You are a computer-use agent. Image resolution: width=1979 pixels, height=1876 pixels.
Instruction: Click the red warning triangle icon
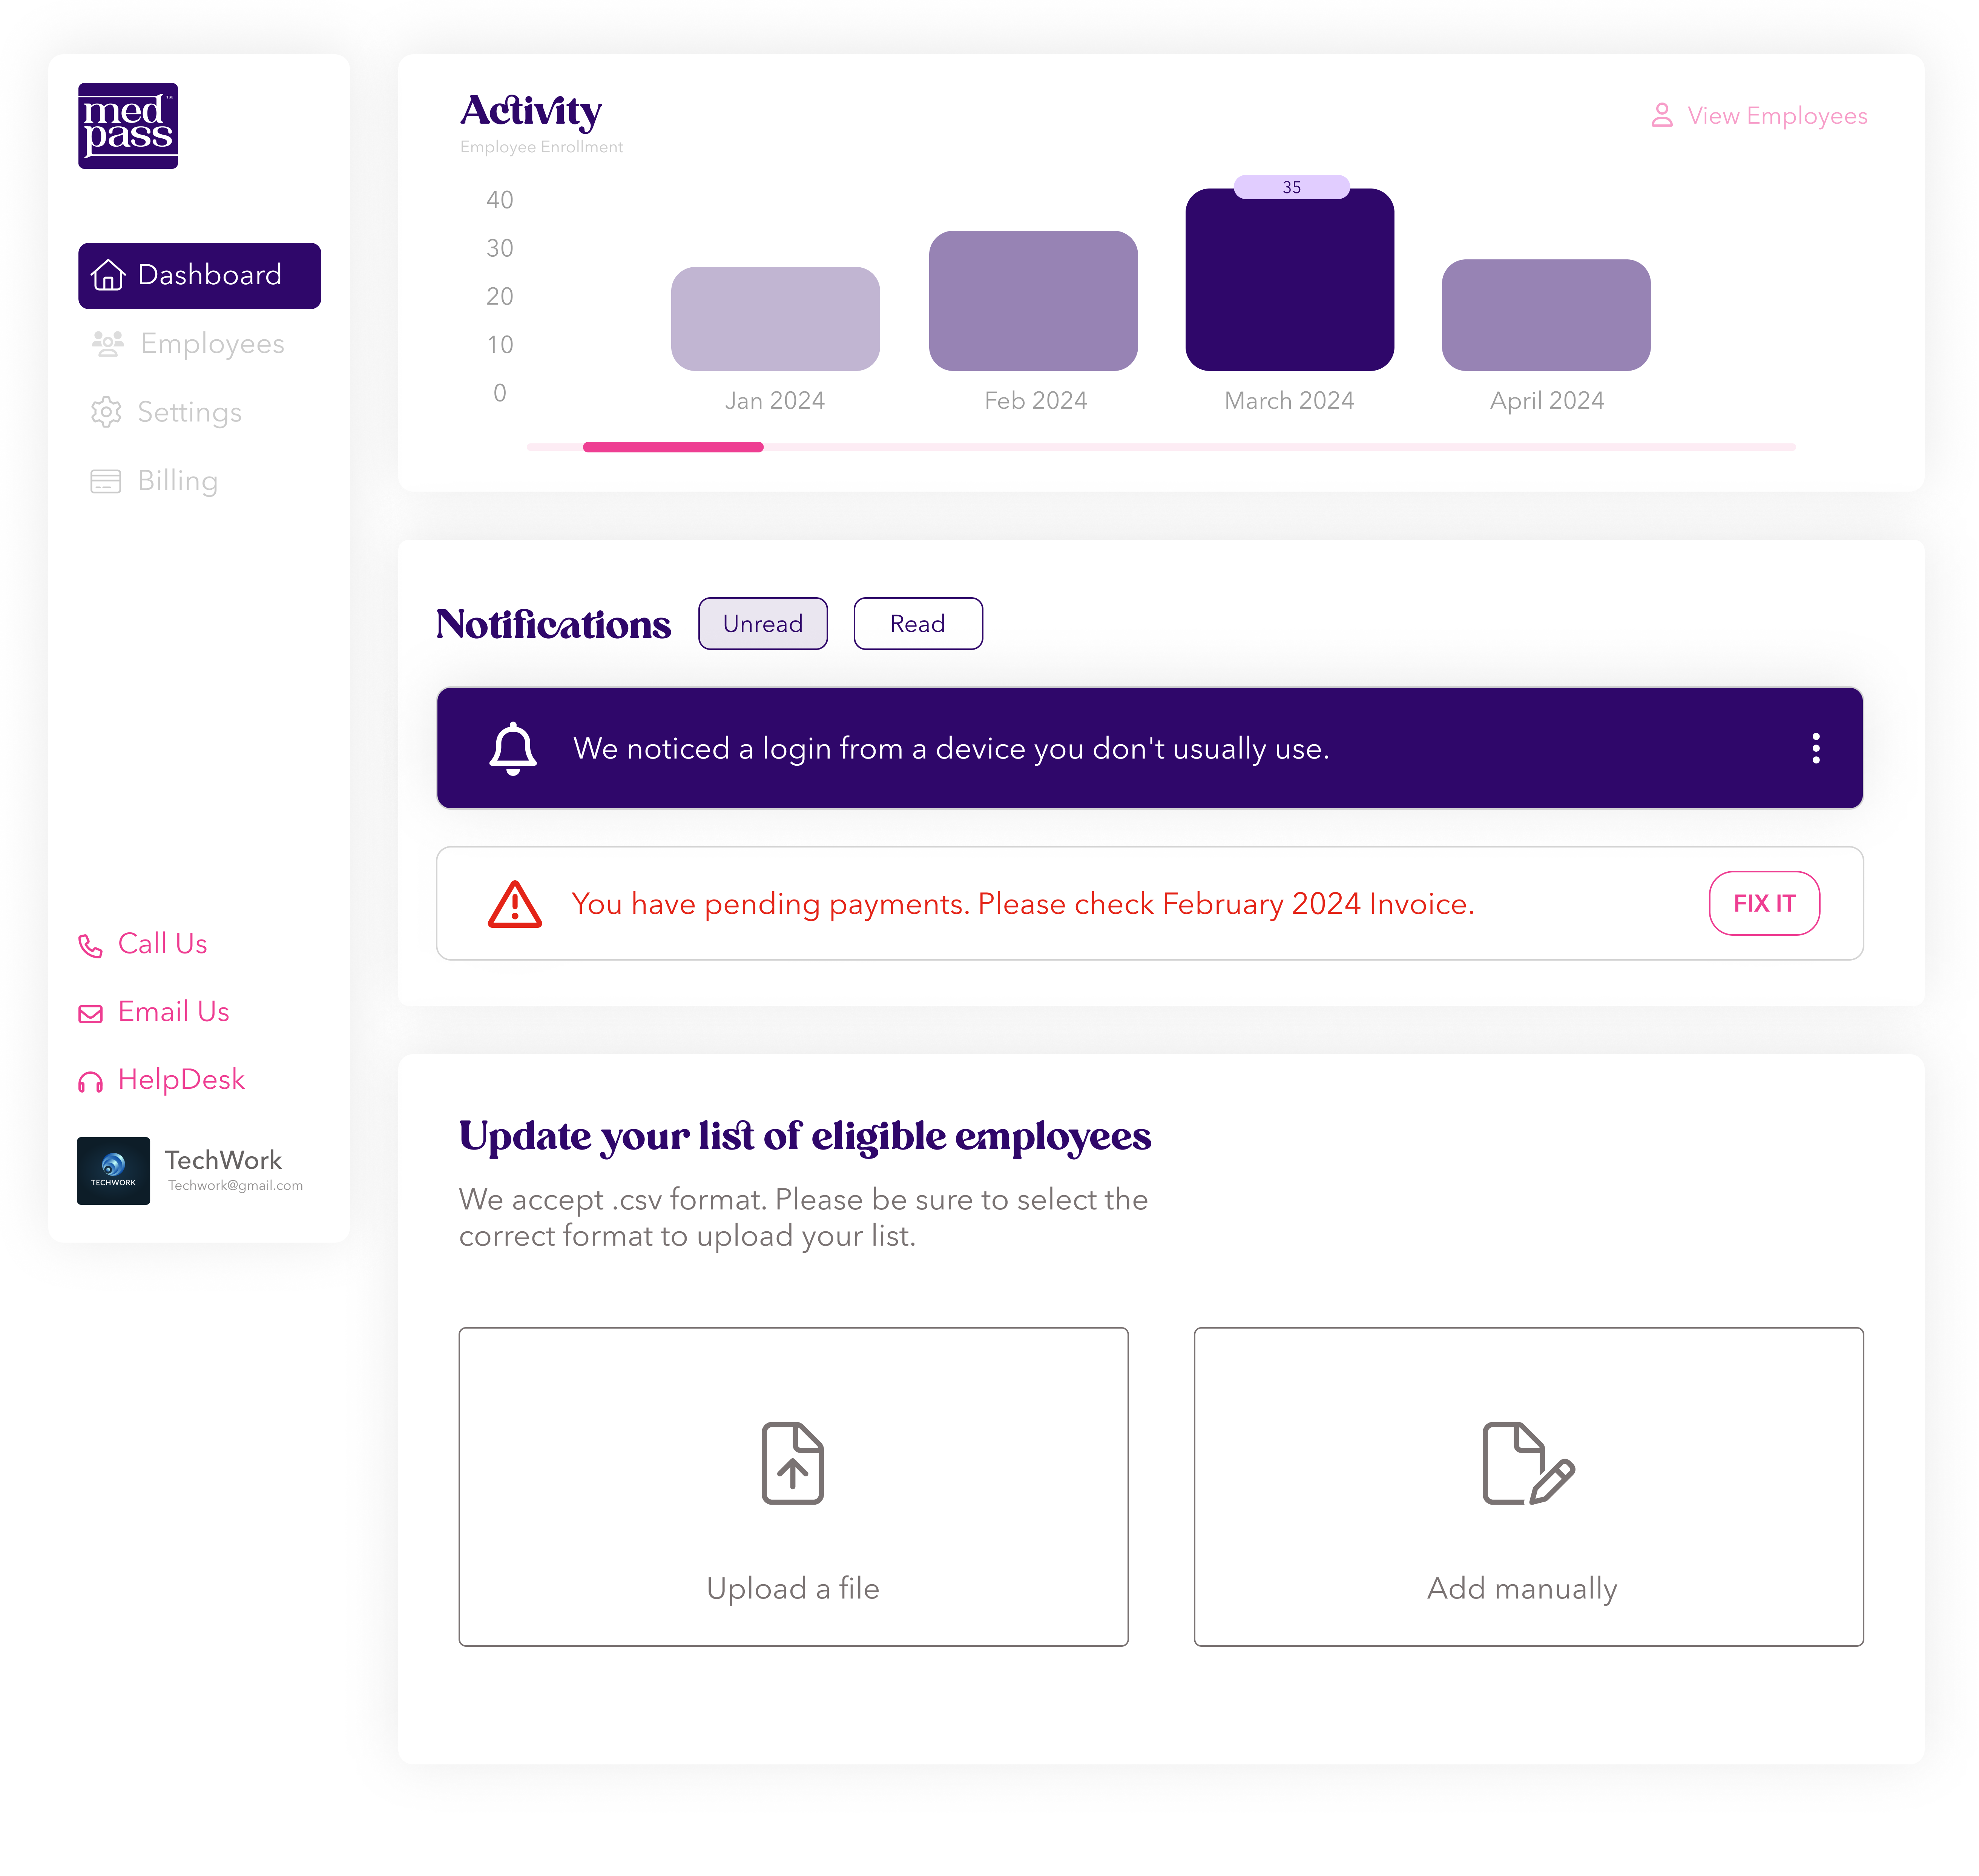point(515,904)
